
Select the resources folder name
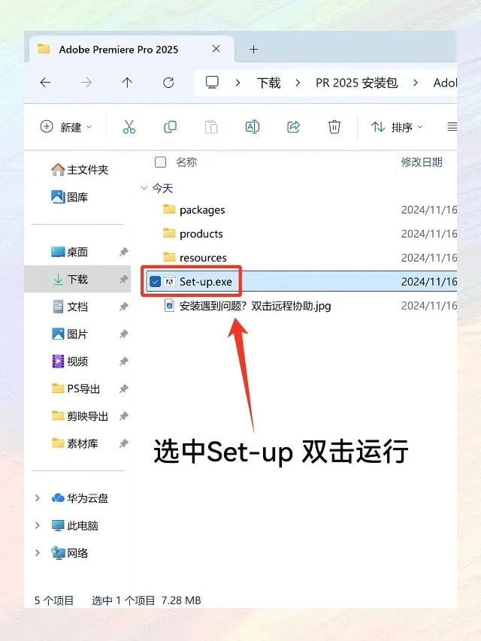(203, 258)
